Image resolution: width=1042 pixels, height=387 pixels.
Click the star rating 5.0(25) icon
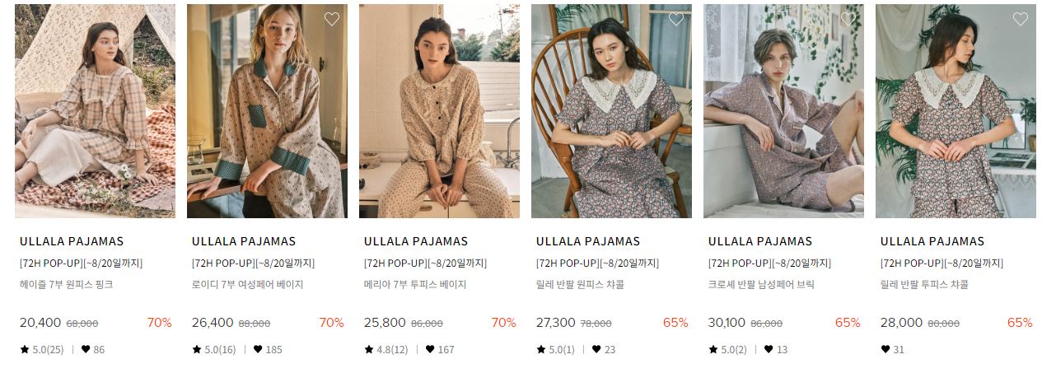click(x=25, y=349)
